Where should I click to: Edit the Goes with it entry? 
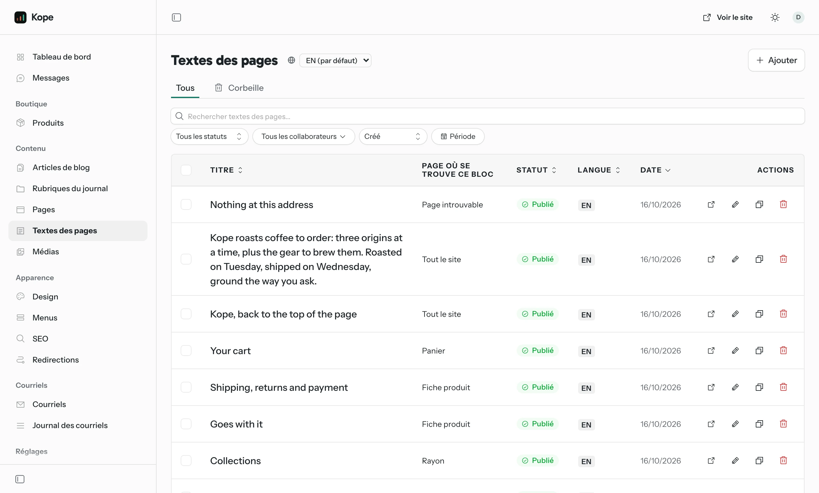735,424
